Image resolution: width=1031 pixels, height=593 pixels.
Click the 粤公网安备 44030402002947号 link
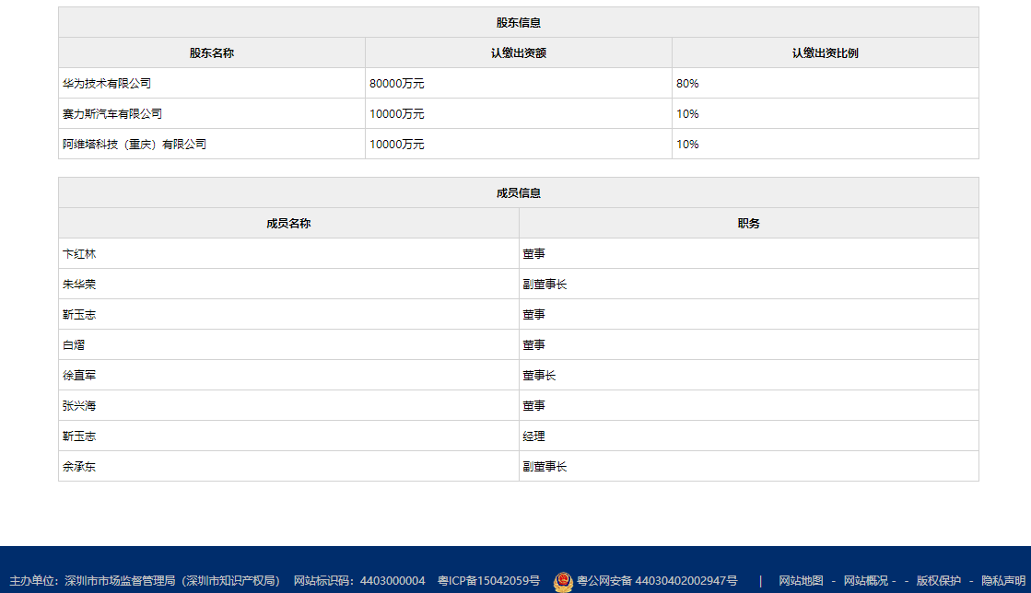tap(657, 581)
